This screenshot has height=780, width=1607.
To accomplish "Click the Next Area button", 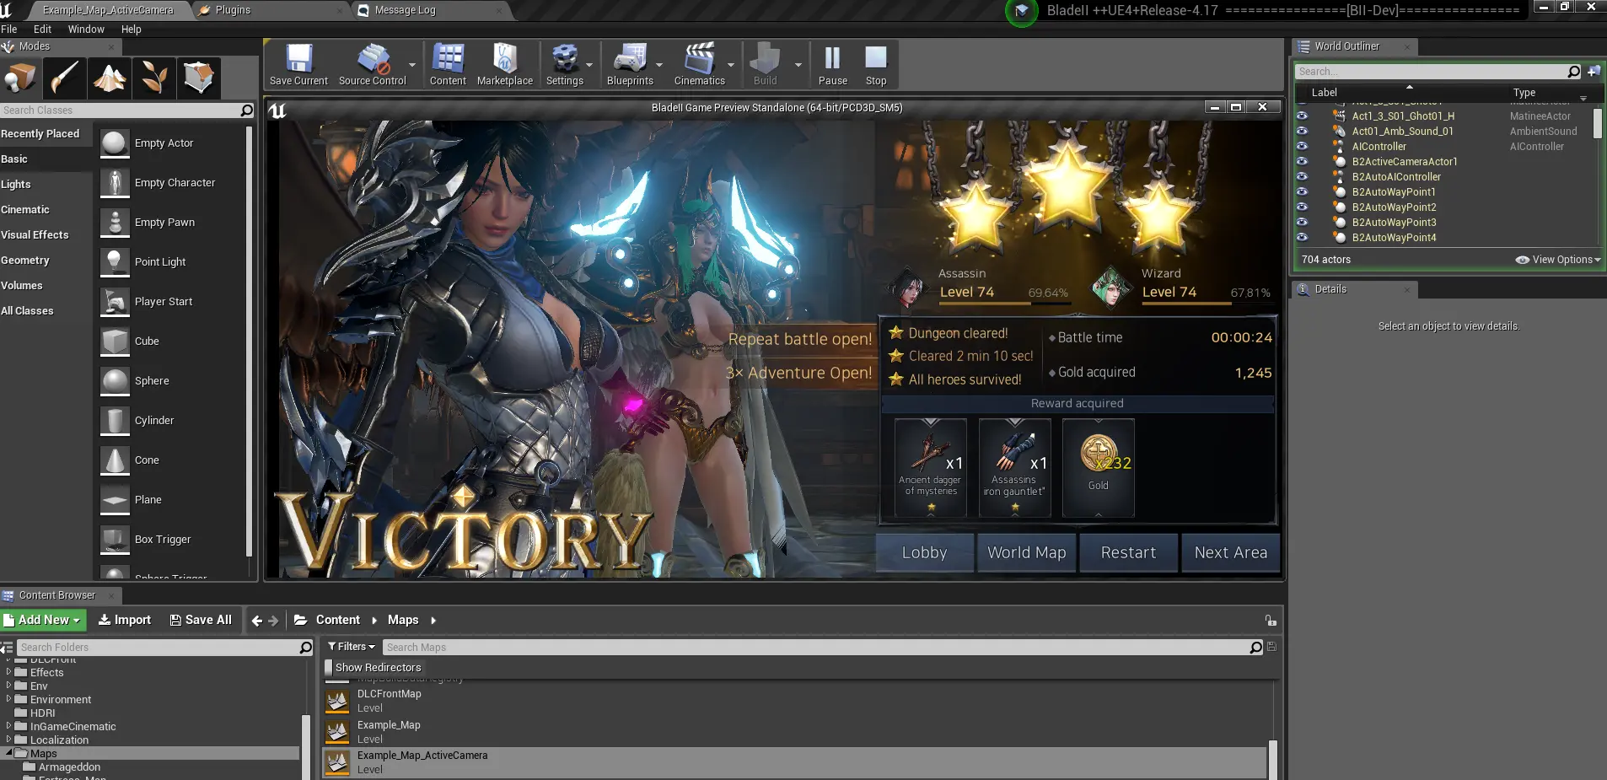I will [1230, 552].
